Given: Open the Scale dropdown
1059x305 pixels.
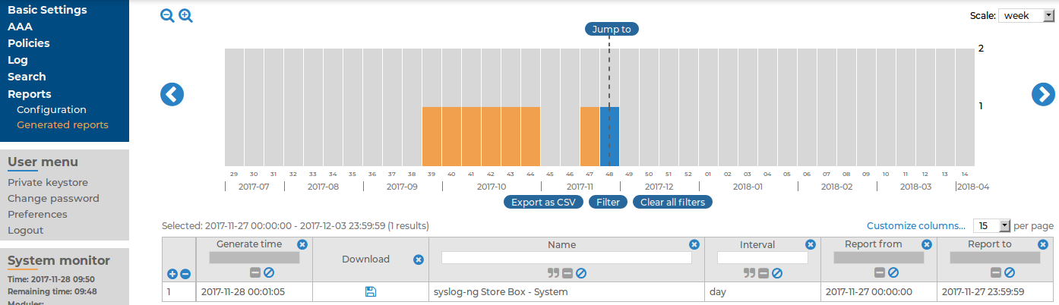Looking at the screenshot, I should point(1026,16).
